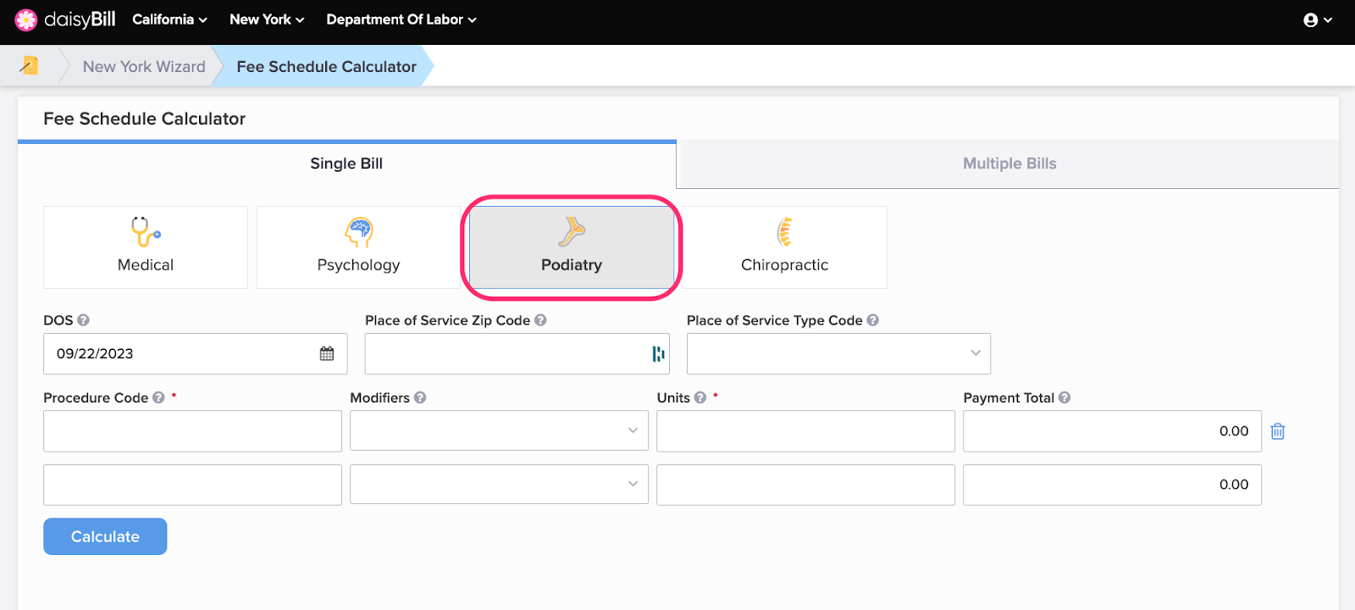Switch to the Multiple Bills tab
The image size is (1355, 610).
coord(1009,164)
